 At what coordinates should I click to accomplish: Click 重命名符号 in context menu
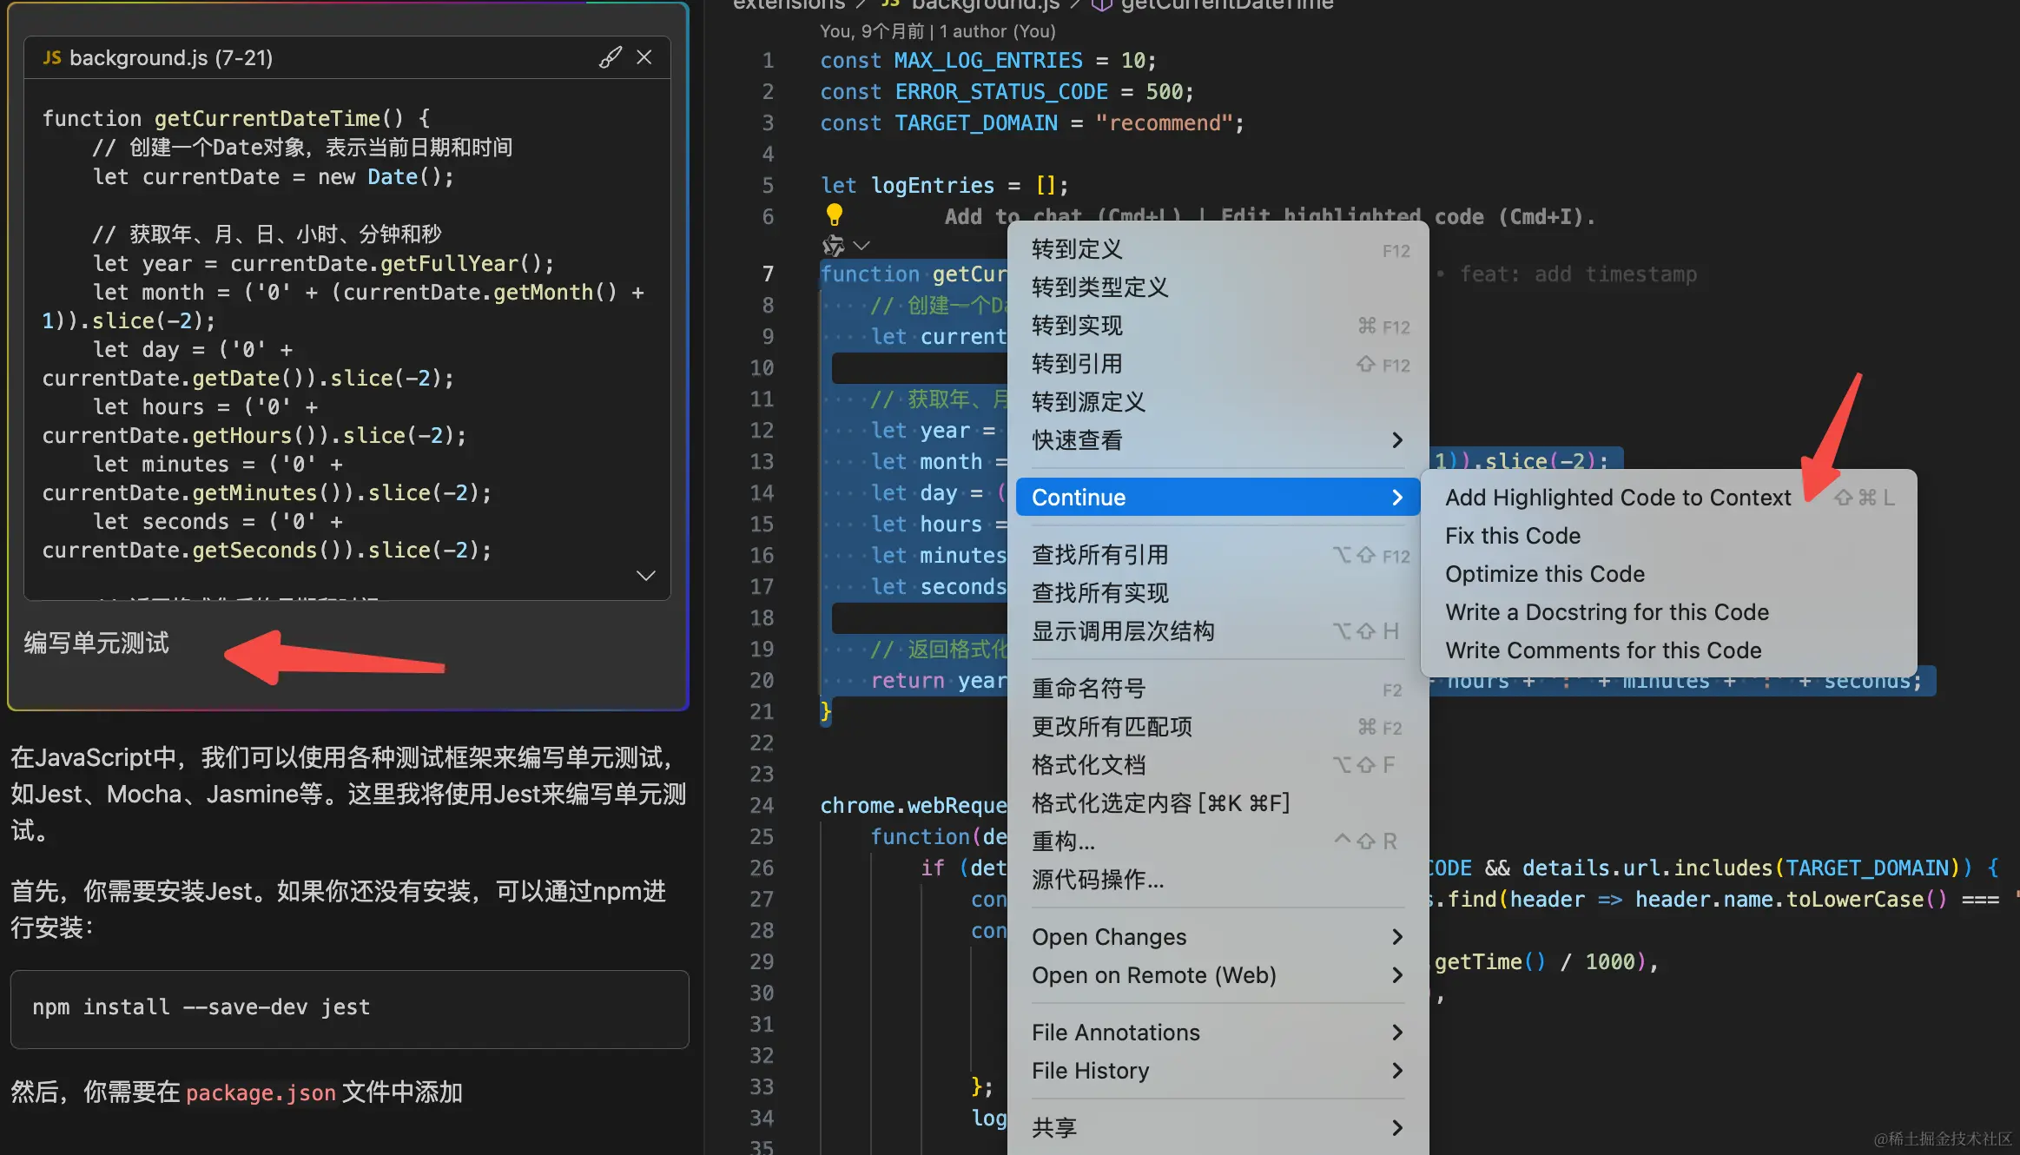pyautogui.click(x=1088, y=689)
